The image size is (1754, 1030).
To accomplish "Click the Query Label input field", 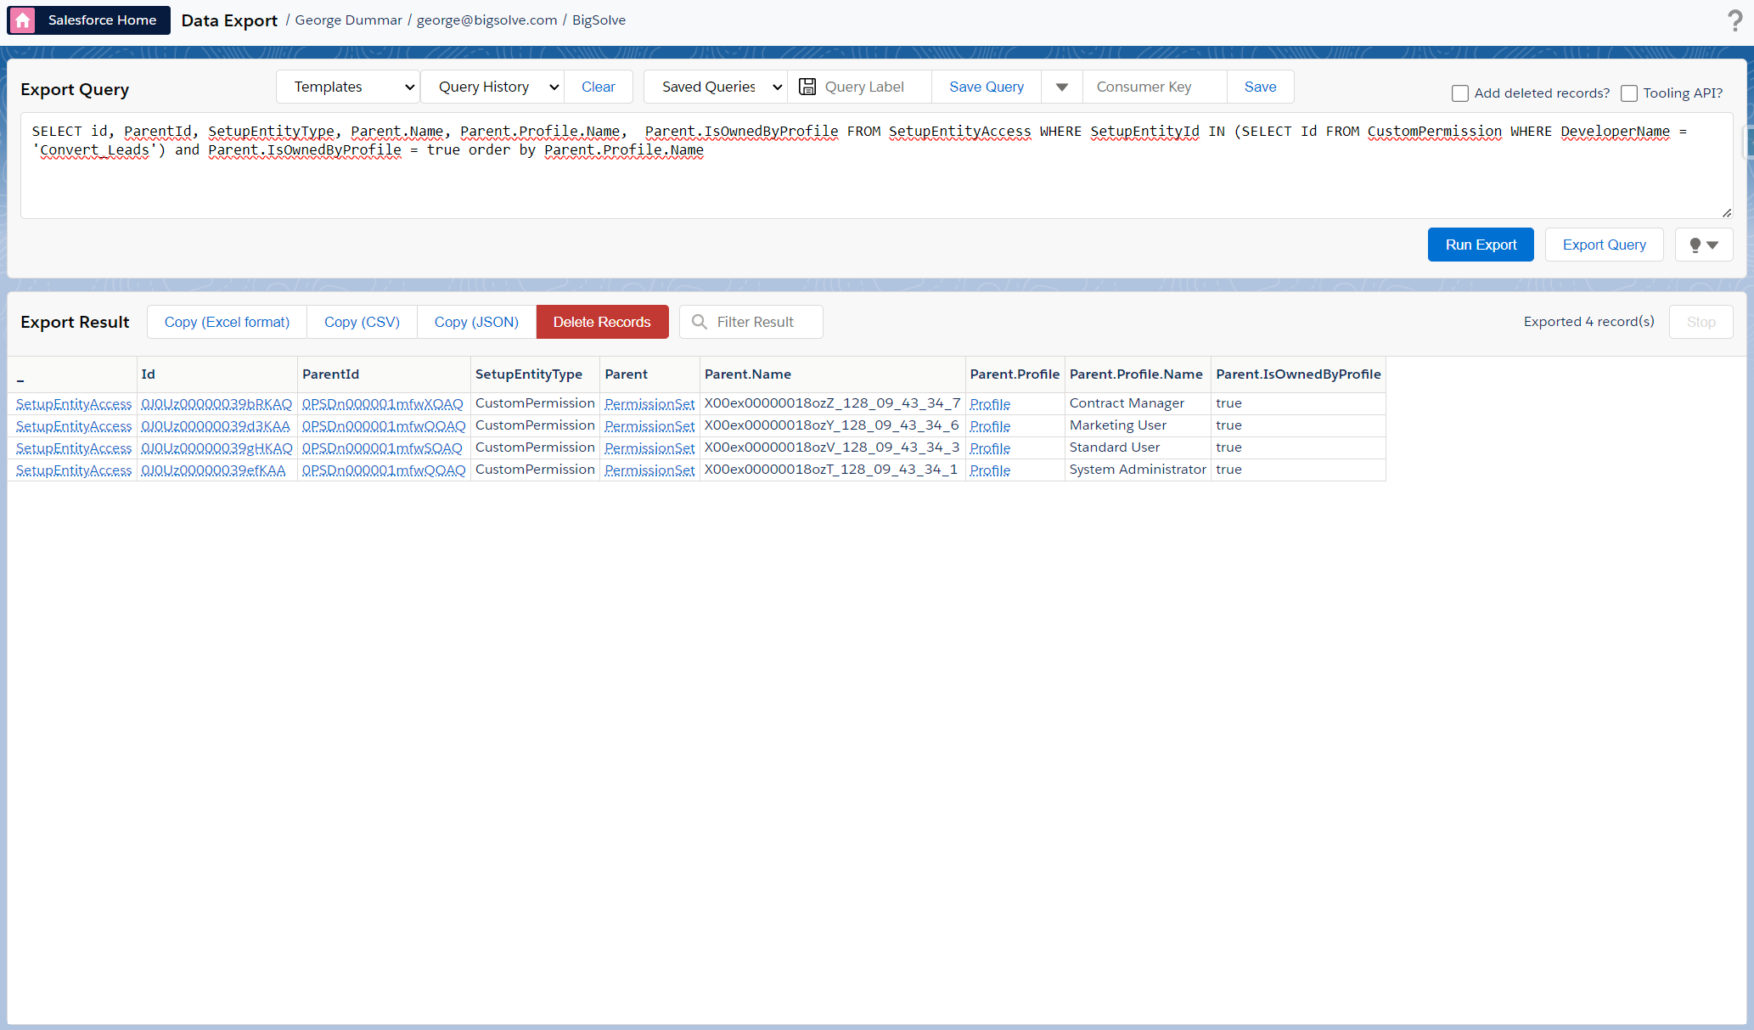I will coord(873,87).
